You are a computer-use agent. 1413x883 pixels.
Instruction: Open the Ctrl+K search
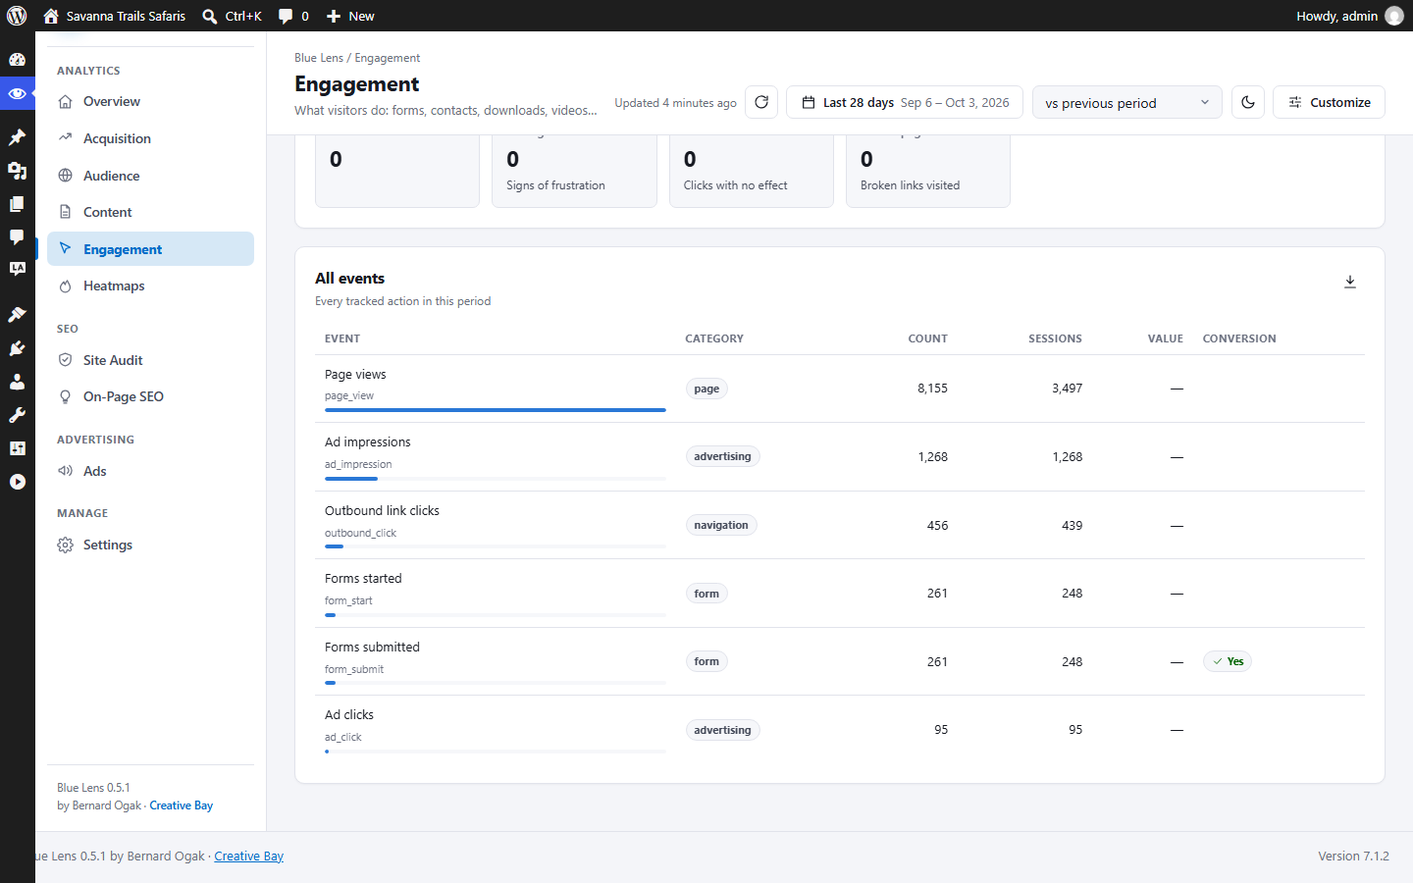pos(232,16)
